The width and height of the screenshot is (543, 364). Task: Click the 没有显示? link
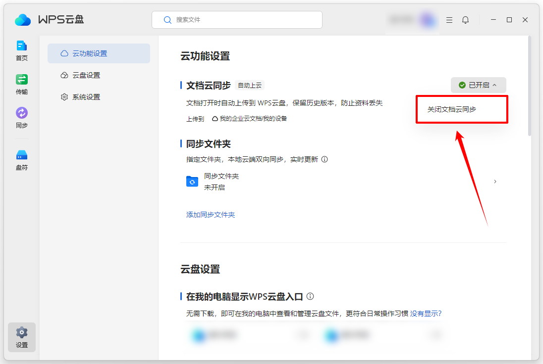click(426, 314)
